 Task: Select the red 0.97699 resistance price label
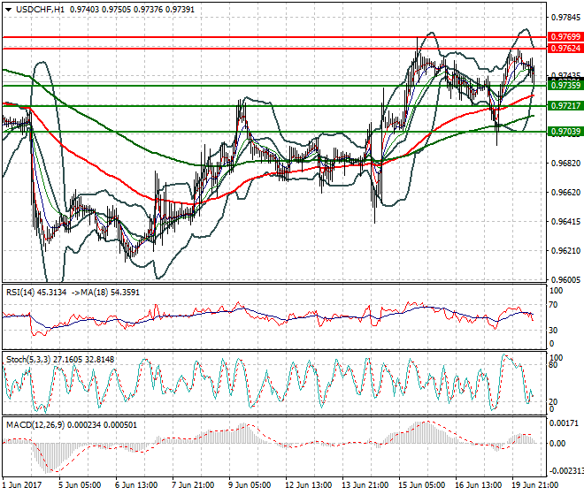coord(565,37)
